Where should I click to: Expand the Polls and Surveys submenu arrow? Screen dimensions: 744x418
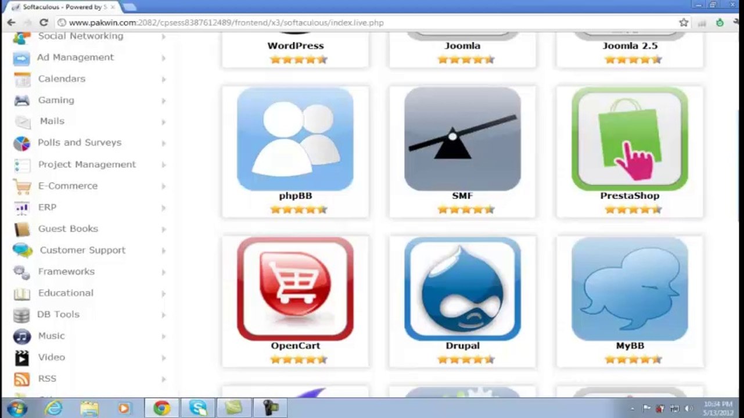coord(163,143)
